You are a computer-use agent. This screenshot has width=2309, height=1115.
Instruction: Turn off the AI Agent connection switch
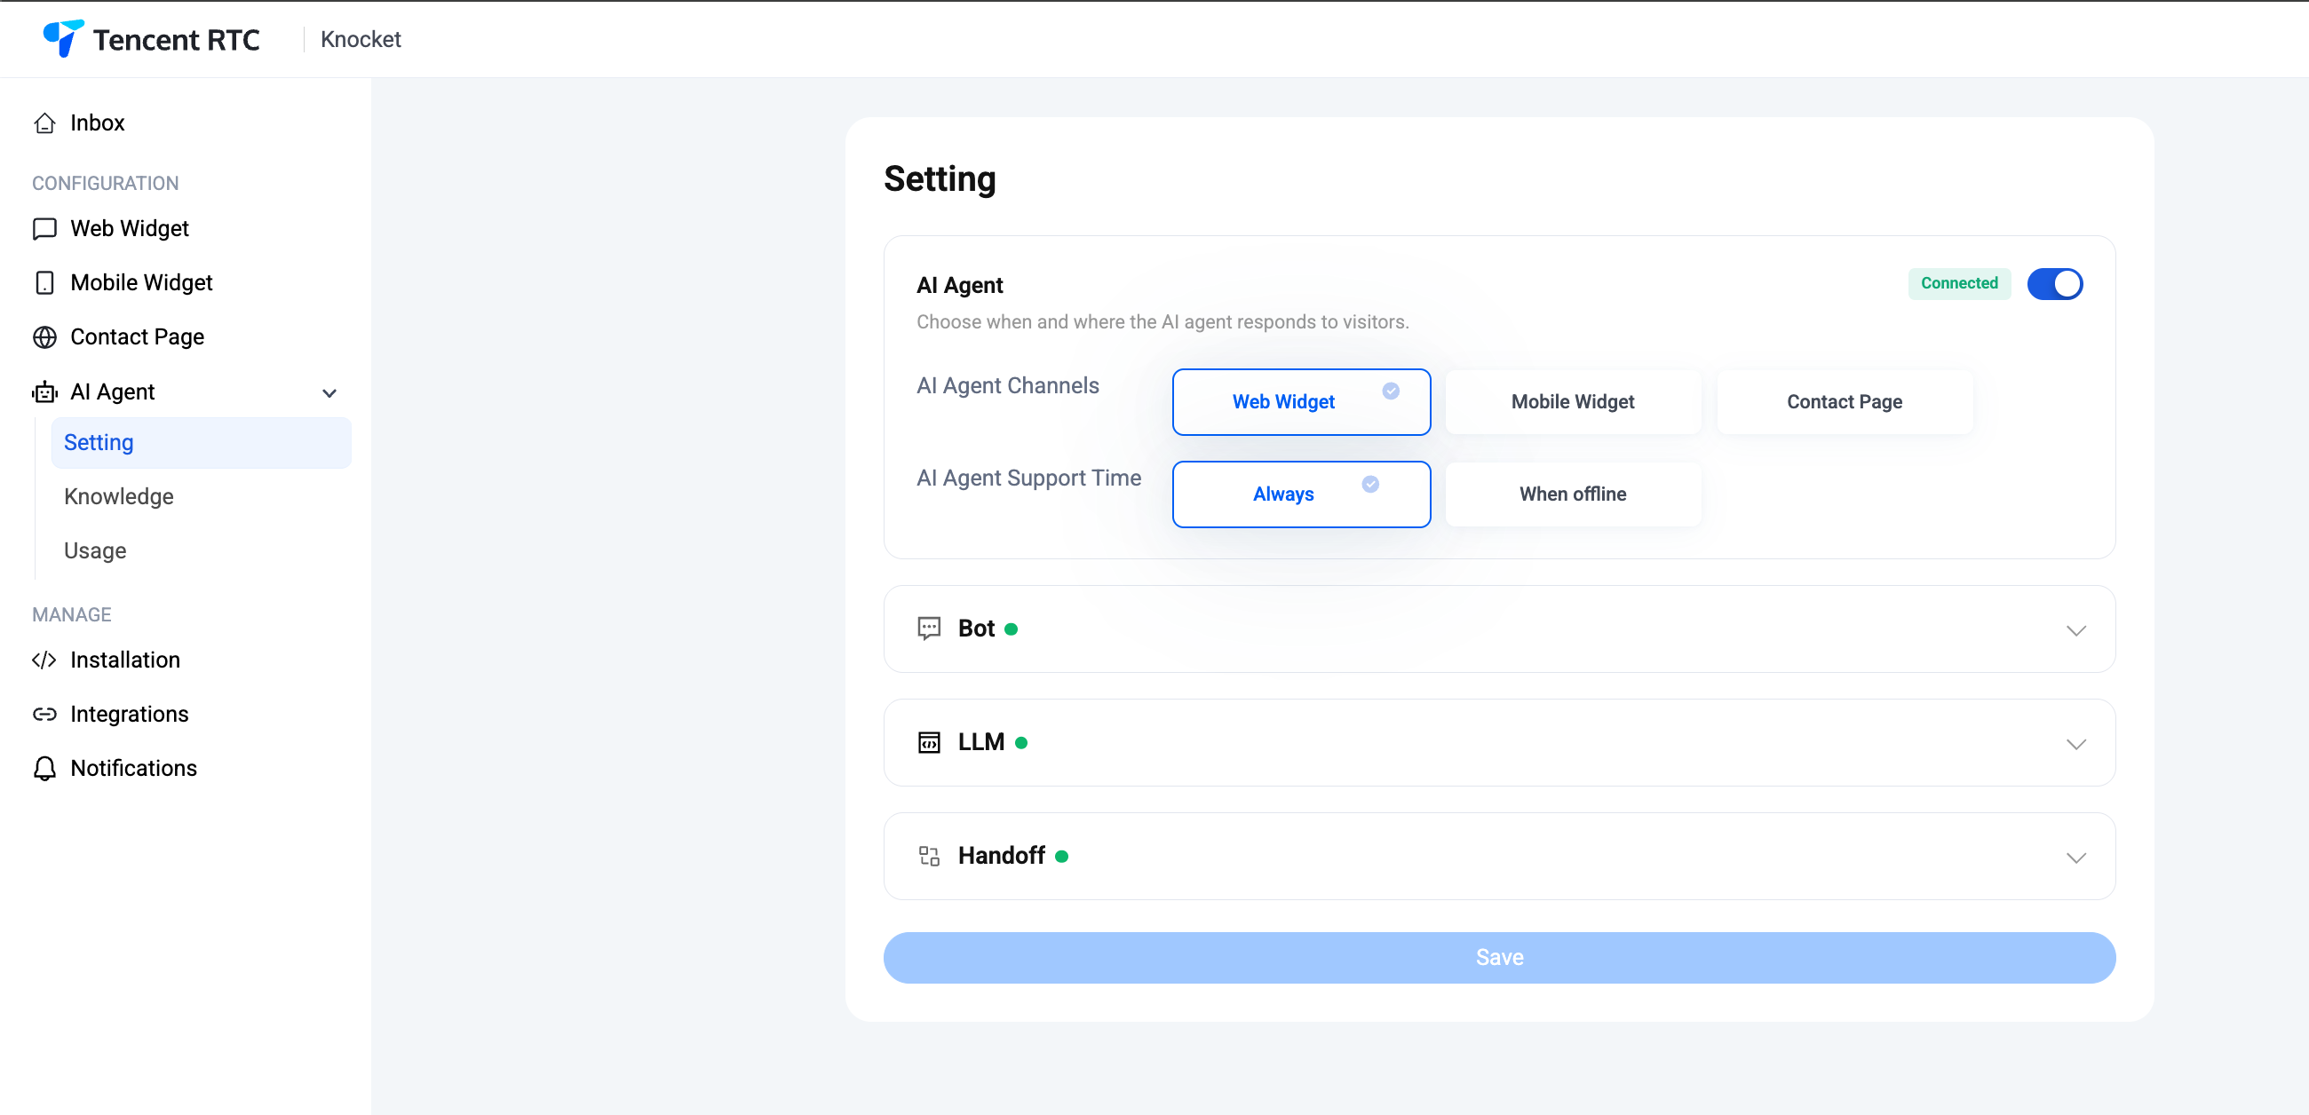click(x=2054, y=284)
